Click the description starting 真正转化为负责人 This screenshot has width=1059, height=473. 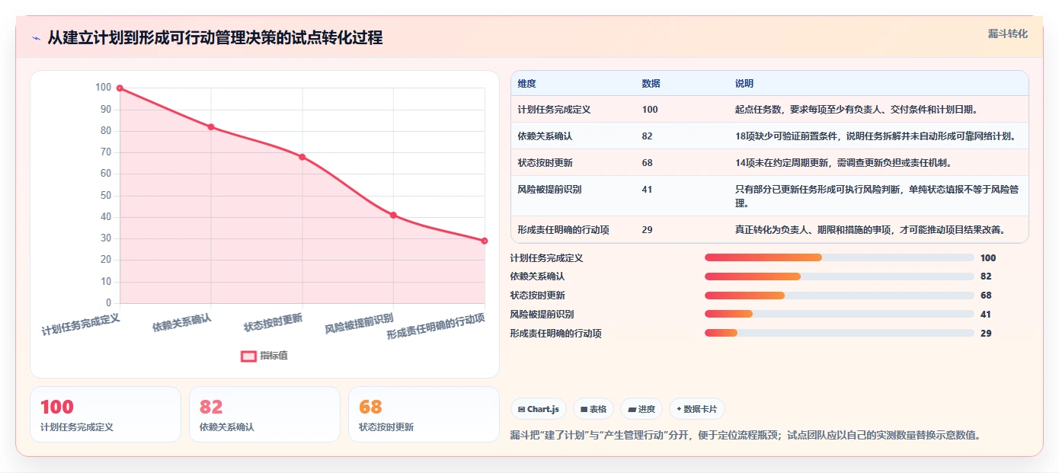[870, 230]
